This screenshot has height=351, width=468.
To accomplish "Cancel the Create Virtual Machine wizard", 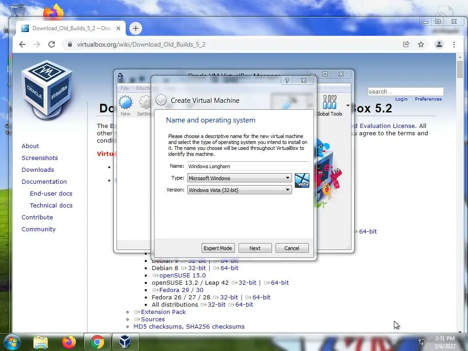I will coord(292,248).
